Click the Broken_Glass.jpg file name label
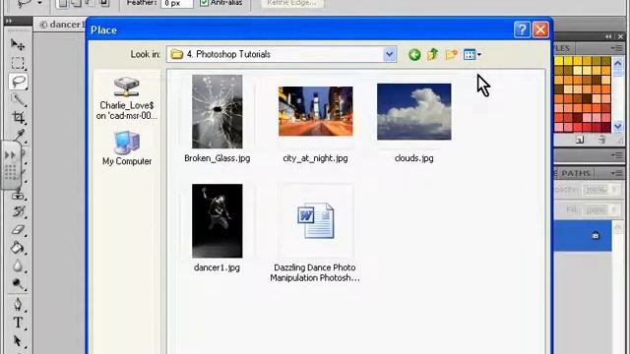Viewport: 630px width, 354px height. pyautogui.click(x=217, y=158)
